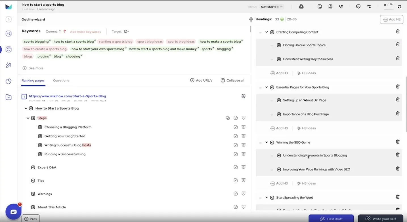
Task: Click the app logo in sidebar
Action: (9, 7)
